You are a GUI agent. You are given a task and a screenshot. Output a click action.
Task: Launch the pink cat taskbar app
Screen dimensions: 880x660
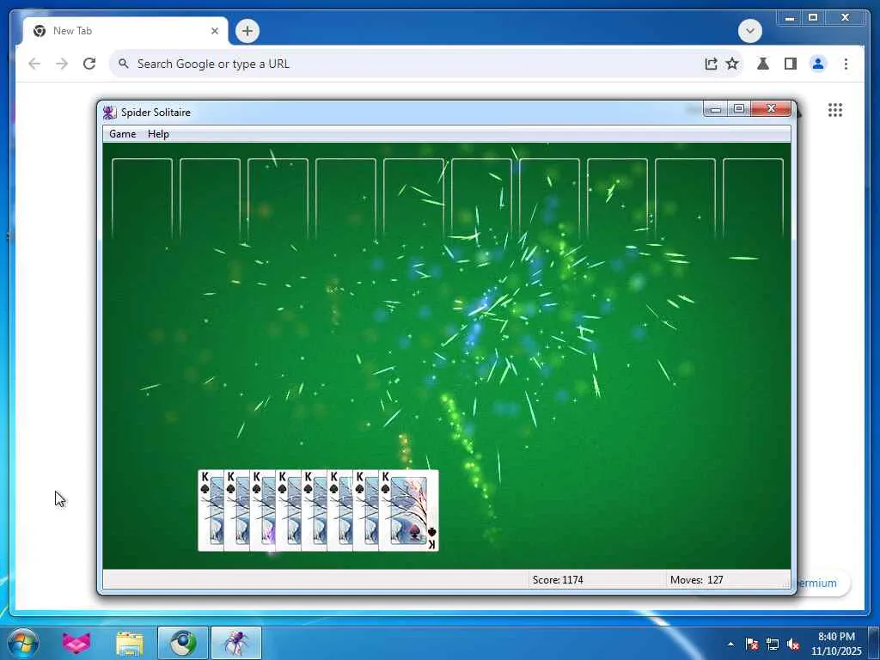coord(76,643)
